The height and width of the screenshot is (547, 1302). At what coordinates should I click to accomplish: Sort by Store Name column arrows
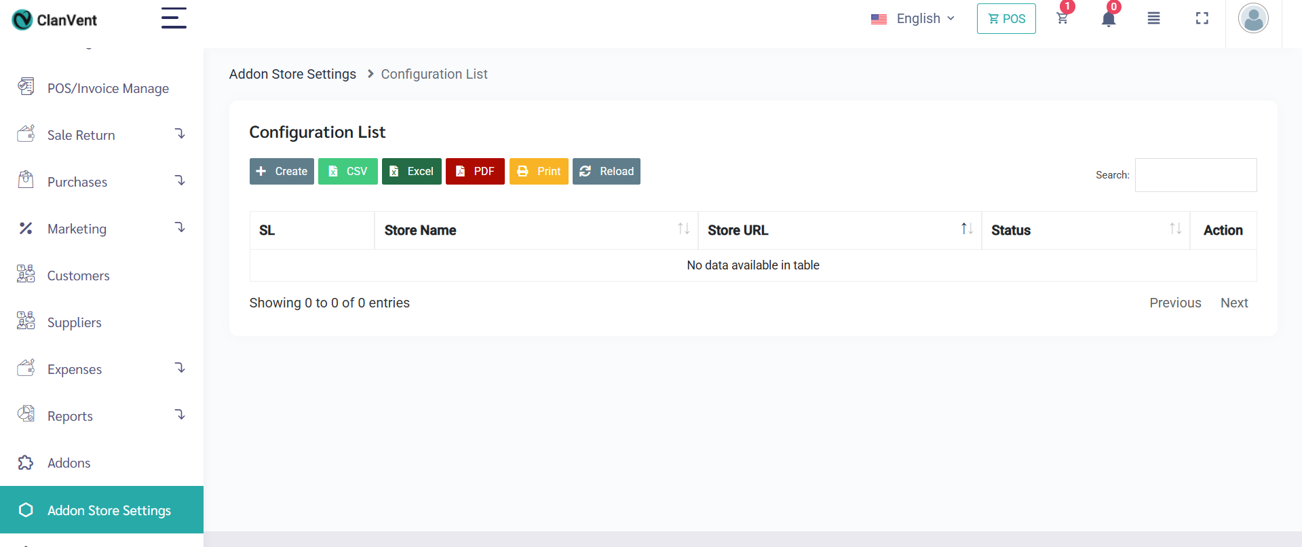683,229
